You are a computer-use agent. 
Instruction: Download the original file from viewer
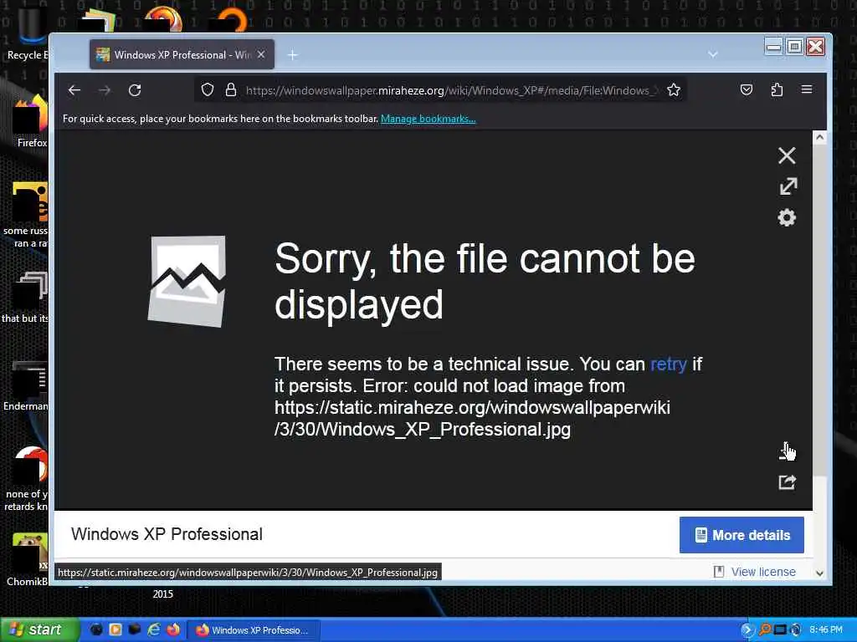coord(787,451)
